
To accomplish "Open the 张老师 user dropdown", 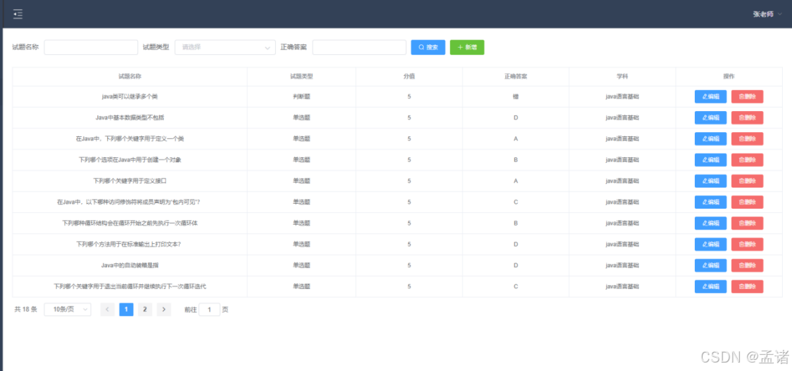I will (767, 14).
